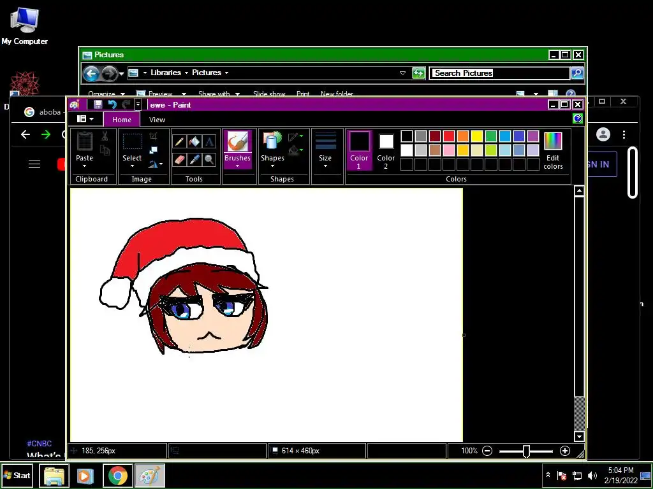This screenshot has height=489, width=653.
Task: Click Chrome icon in the taskbar
Action: (118, 476)
